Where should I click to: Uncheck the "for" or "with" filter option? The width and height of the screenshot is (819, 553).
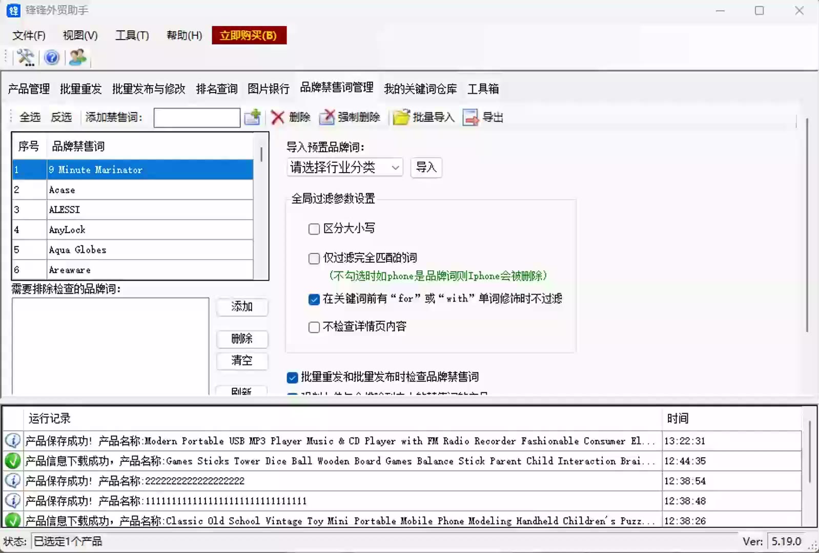pyautogui.click(x=314, y=300)
